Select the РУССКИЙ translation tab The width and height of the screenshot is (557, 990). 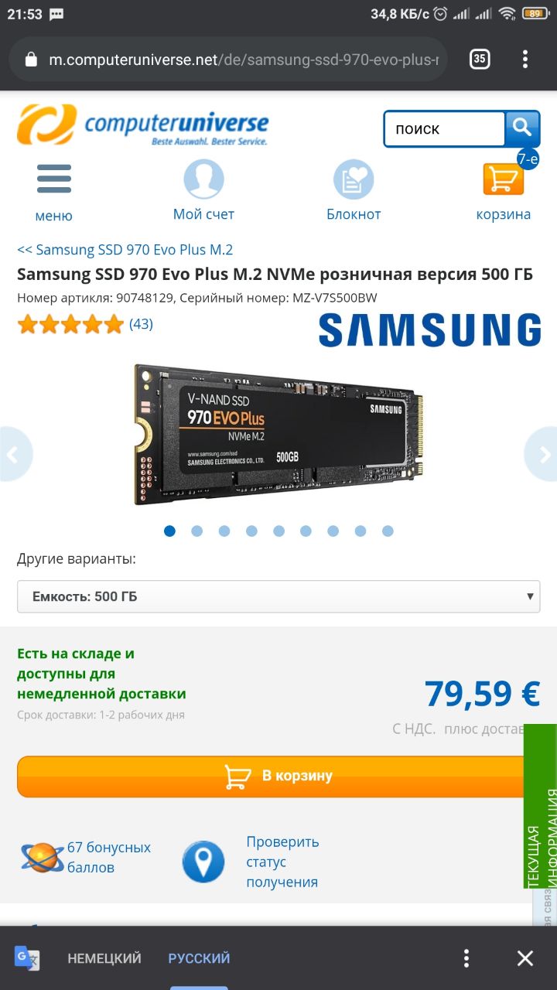[x=200, y=958]
